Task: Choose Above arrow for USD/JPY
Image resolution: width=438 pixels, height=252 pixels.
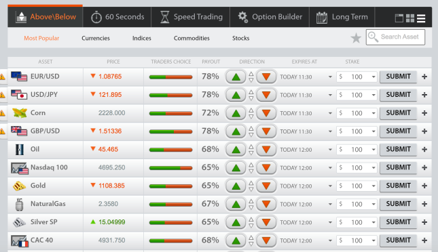Action: tap(236, 95)
